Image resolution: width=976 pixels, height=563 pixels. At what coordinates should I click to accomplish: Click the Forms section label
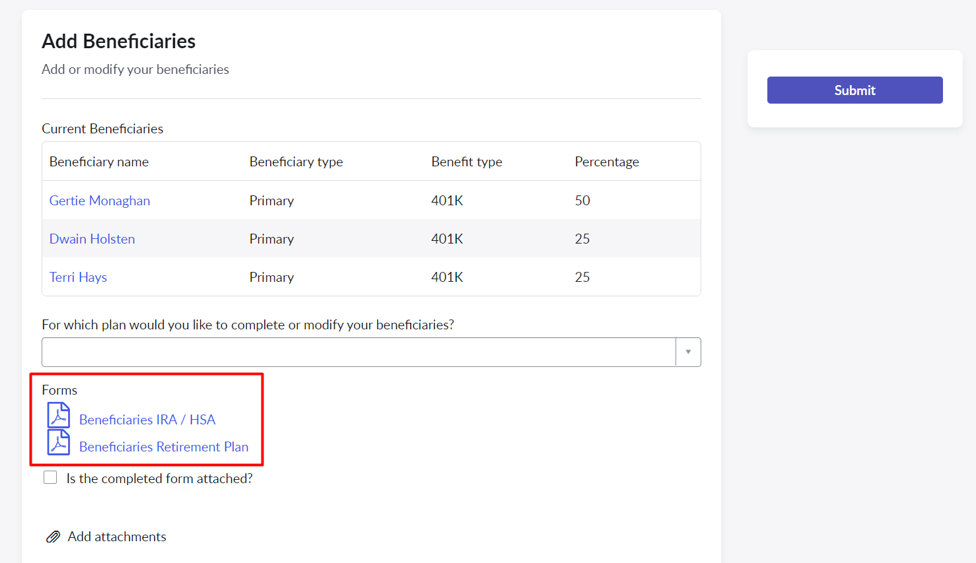pyautogui.click(x=59, y=390)
